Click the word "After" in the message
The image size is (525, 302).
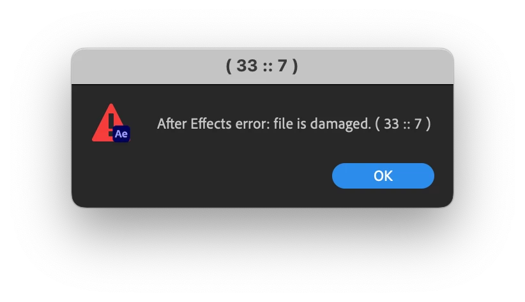pyautogui.click(x=172, y=124)
